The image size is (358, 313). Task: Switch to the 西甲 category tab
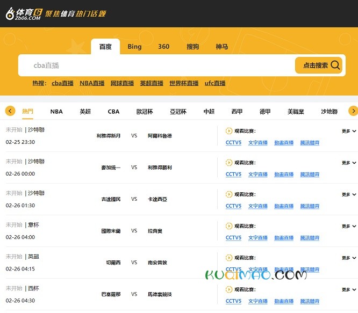pyautogui.click(x=237, y=112)
